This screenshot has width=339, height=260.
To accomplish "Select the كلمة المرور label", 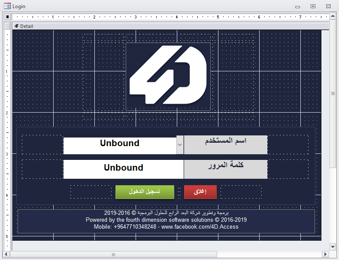I will [x=226, y=169].
